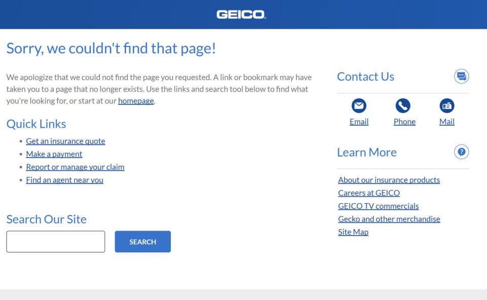
Task: Open Report or manage your claim
Action: 75,167
